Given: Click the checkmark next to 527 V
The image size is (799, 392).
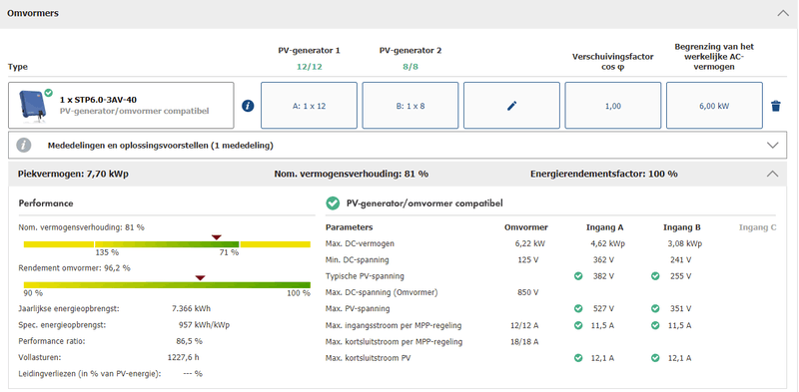Looking at the screenshot, I should [x=578, y=308].
